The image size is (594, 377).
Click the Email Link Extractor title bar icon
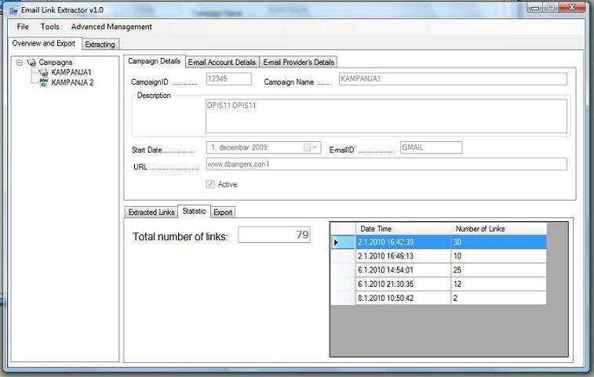tap(13, 10)
